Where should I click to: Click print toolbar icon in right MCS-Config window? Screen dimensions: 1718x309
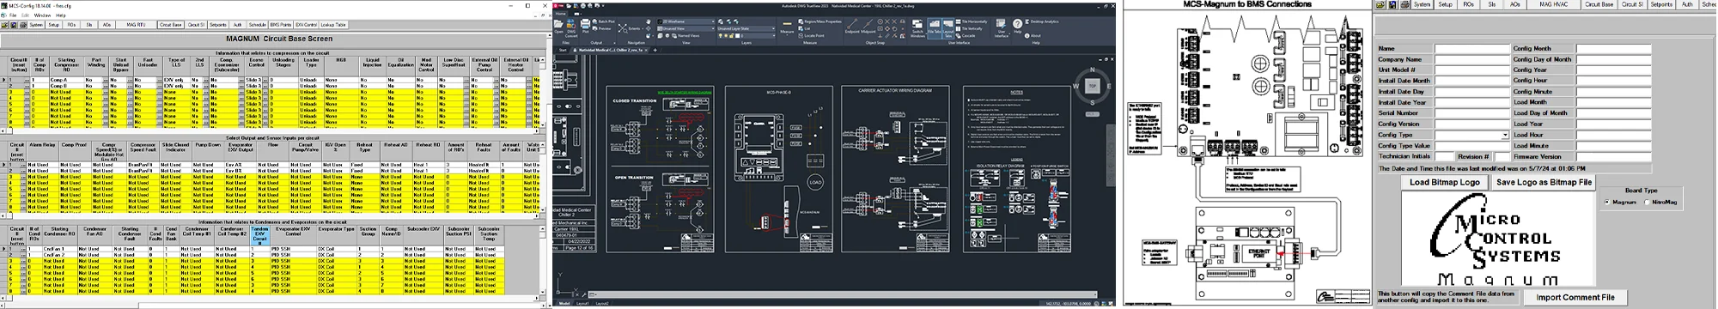tap(1405, 4)
